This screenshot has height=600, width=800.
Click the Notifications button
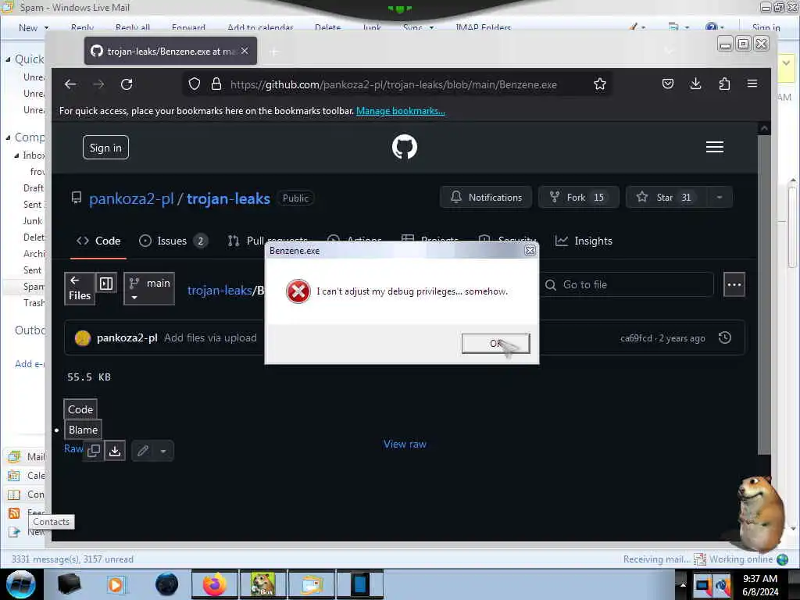[x=486, y=198]
